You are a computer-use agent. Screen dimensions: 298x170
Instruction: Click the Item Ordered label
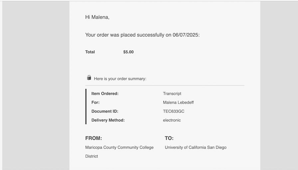point(105,94)
